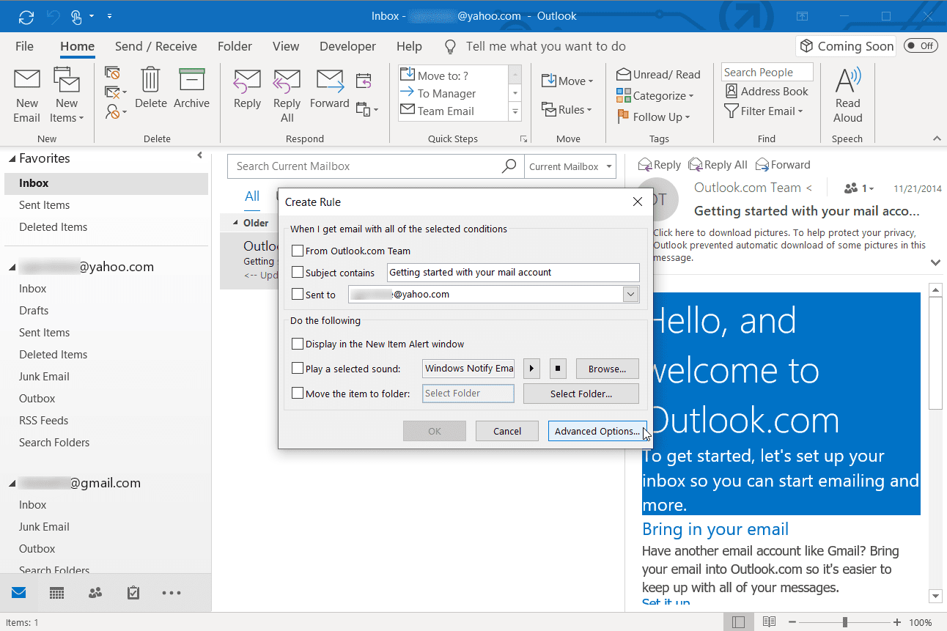
Task: Click the Delete trash can icon
Action: point(151,79)
